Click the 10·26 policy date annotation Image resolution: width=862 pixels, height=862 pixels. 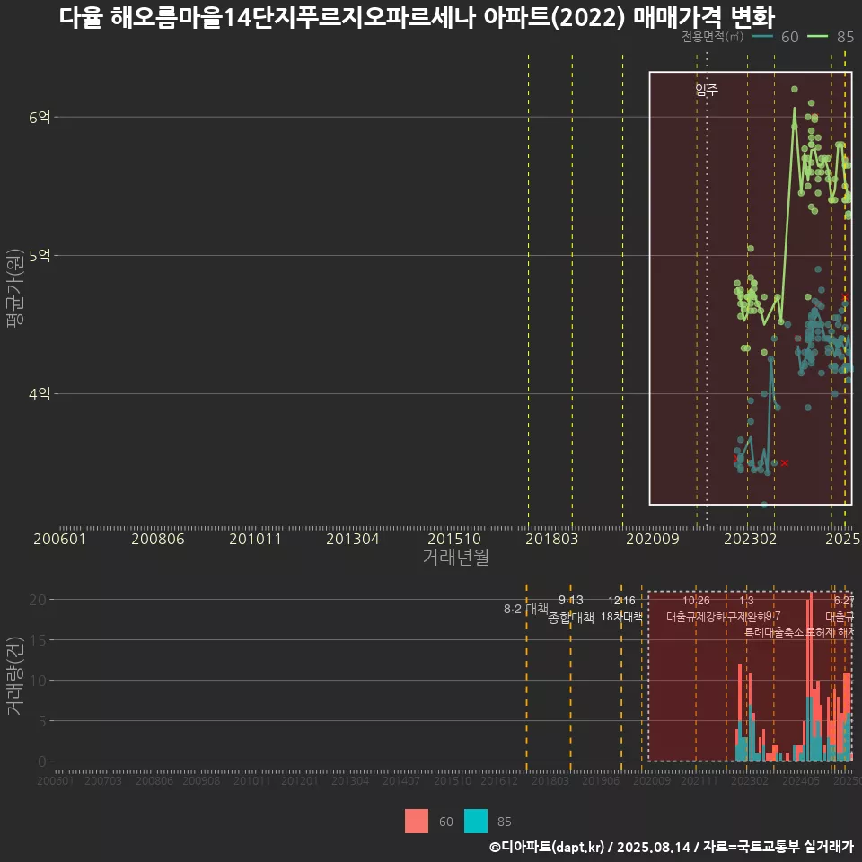click(696, 601)
